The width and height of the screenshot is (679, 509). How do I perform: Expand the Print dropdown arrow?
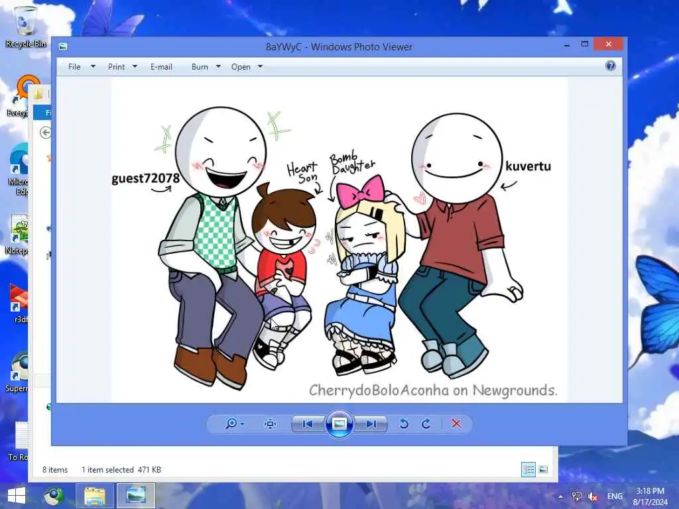[135, 67]
